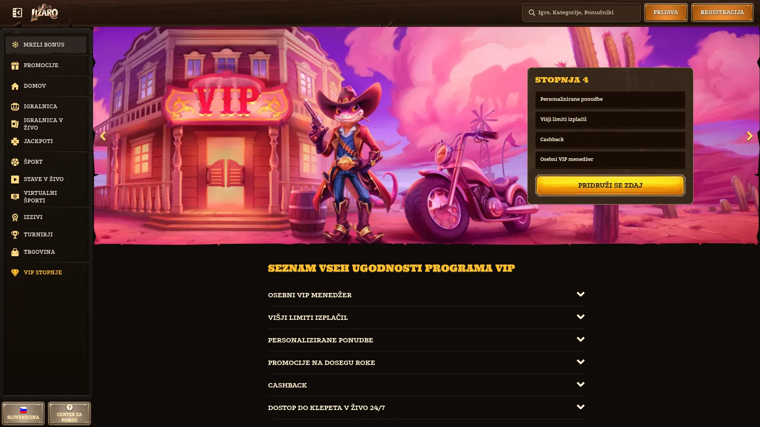Image resolution: width=760 pixels, height=427 pixels.
Task: Click the Lizaro logo
Action: coord(44,13)
